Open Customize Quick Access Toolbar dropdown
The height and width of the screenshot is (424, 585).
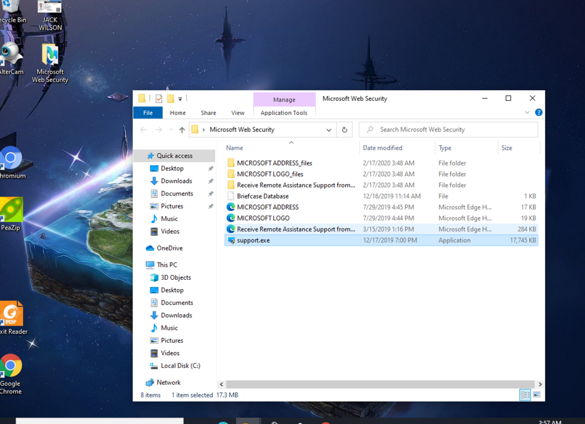point(180,99)
